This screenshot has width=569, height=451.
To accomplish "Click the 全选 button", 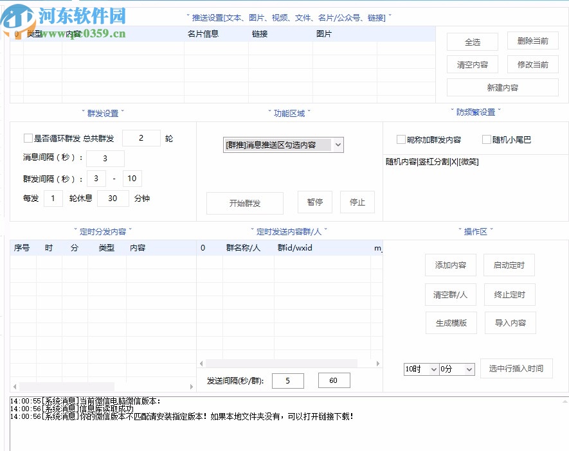I will (472, 42).
